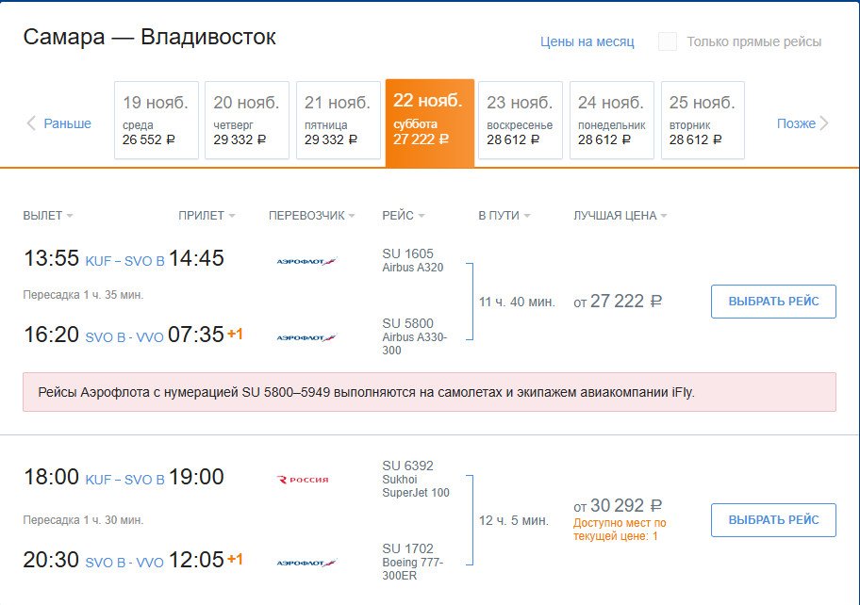Open the Перевозчик filter dropdown
Screen dimensions: 860x605
[311, 216]
